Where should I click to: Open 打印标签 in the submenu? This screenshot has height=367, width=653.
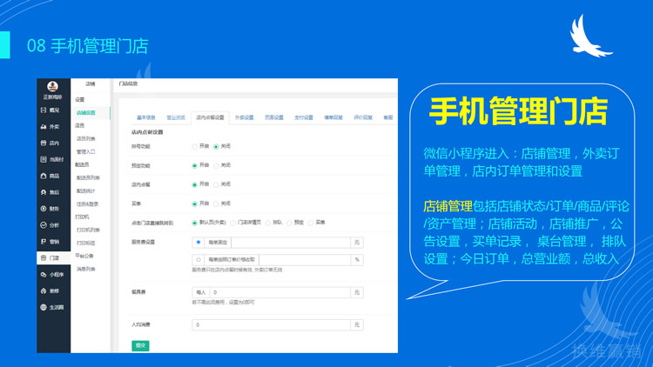click(x=86, y=243)
